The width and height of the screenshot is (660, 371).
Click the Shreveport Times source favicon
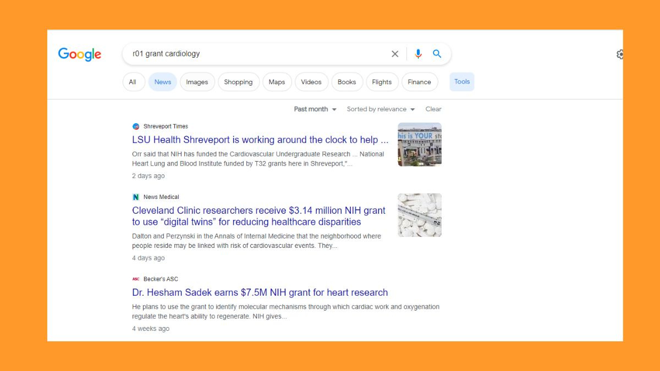(136, 126)
